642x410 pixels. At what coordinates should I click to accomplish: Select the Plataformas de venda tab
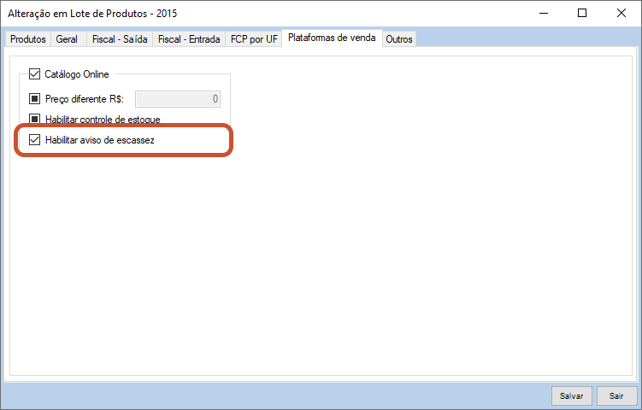pos(332,38)
